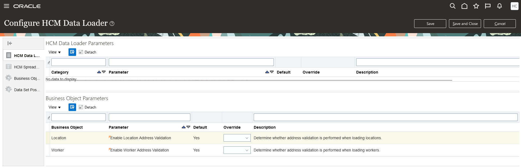Select the Worker business object cell
521x168 pixels.
click(58, 150)
